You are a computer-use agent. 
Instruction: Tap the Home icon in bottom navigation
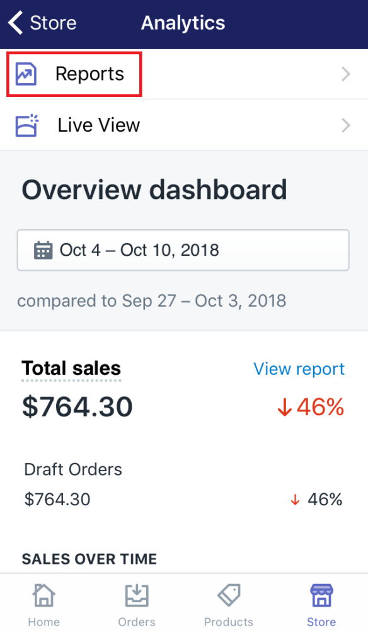43,595
